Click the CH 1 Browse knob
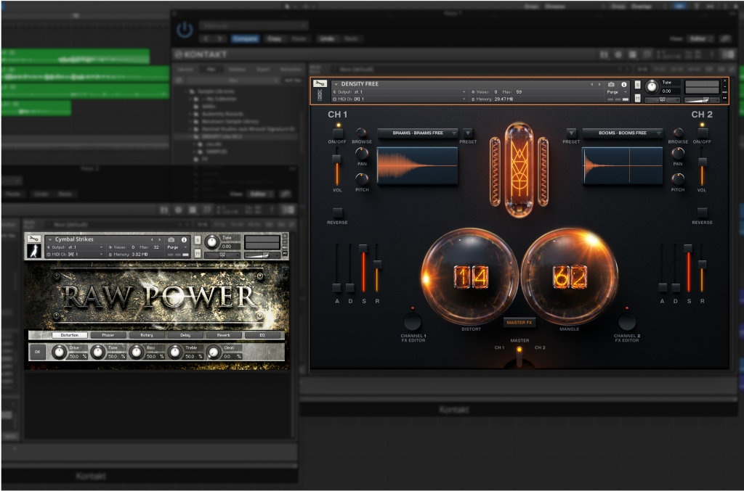Screen dimensions: 744x491 [361, 132]
